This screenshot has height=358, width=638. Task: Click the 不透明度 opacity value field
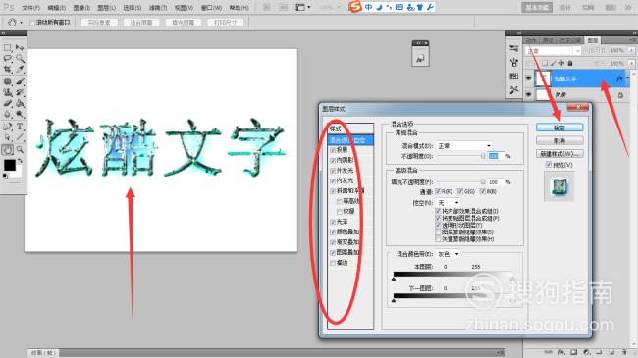click(496, 156)
